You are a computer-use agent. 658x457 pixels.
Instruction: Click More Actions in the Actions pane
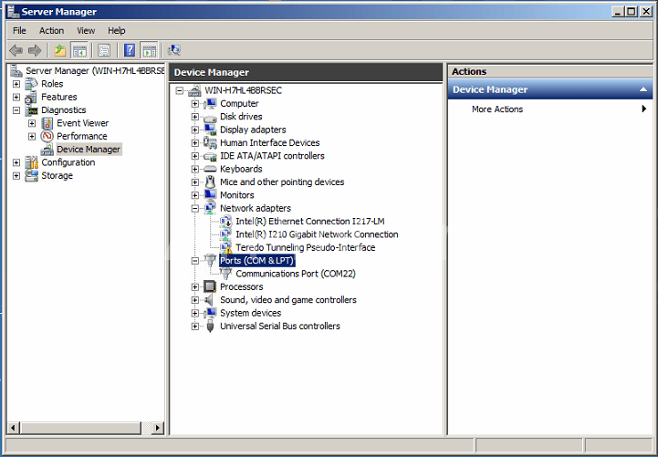coord(497,109)
